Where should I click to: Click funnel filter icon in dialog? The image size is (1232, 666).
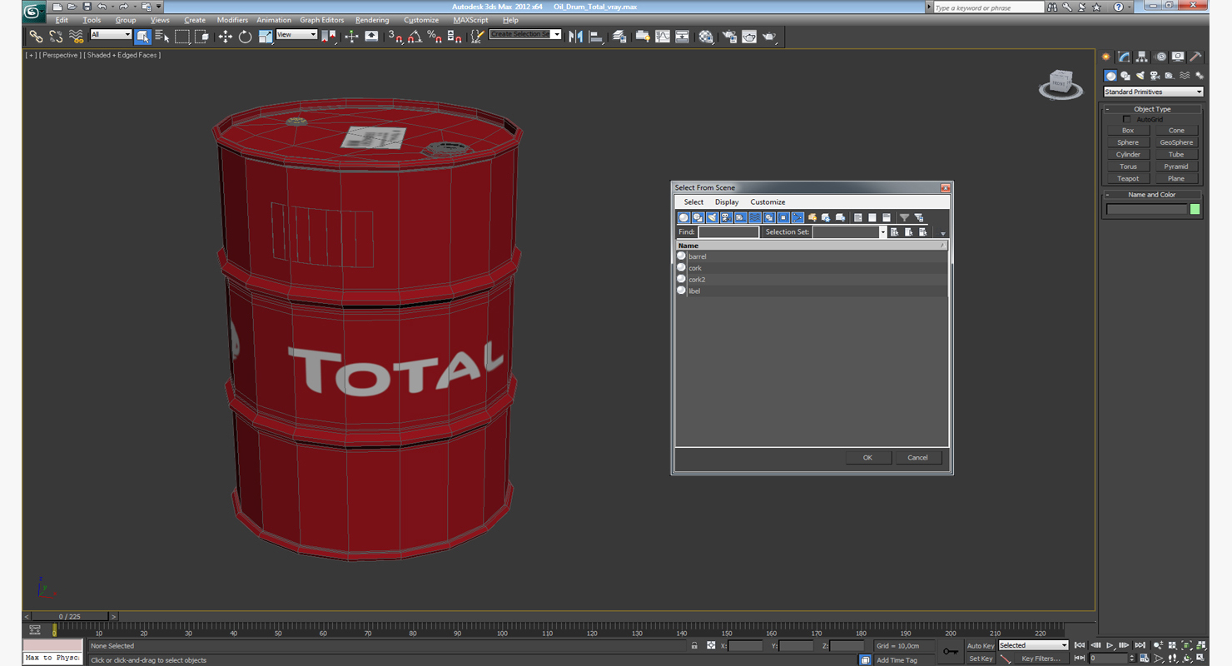pos(904,218)
